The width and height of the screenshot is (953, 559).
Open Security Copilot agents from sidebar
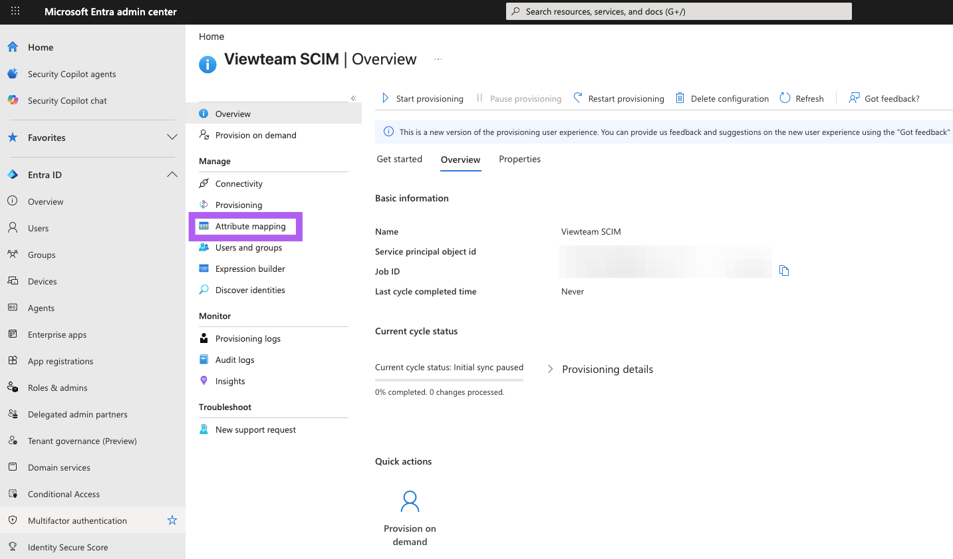tap(72, 74)
